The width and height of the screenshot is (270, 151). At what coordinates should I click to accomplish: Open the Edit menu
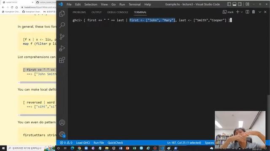(x=78, y=5)
